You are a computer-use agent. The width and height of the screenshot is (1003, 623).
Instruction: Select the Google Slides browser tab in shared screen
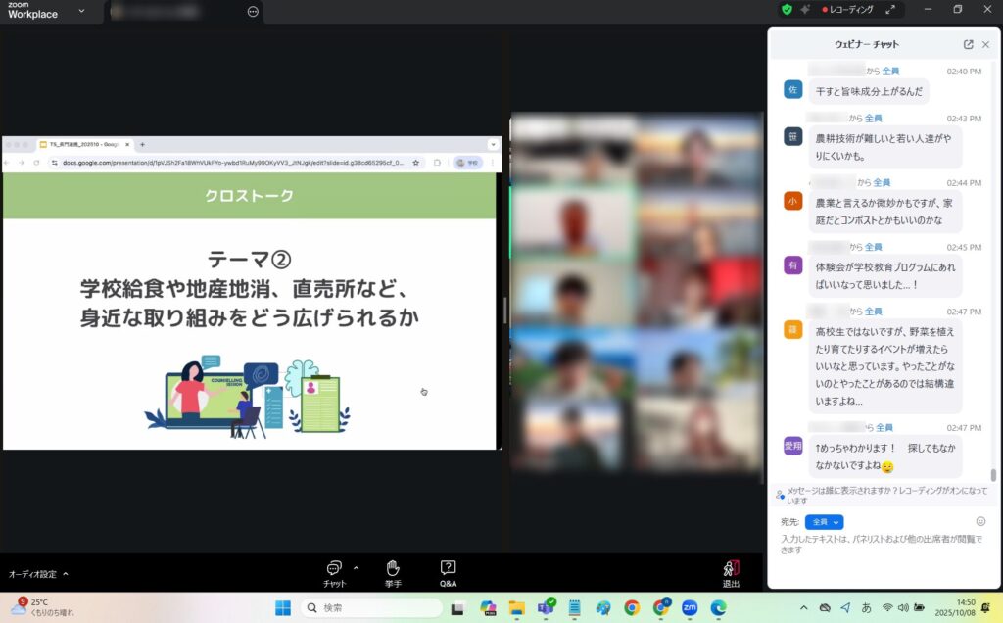81,144
